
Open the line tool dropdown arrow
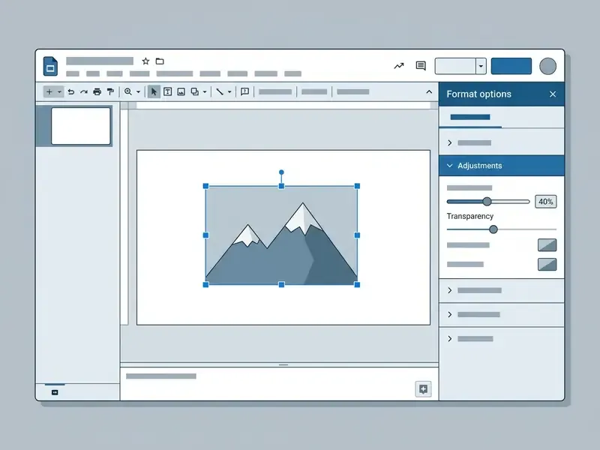pyautogui.click(x=229, y=91)
